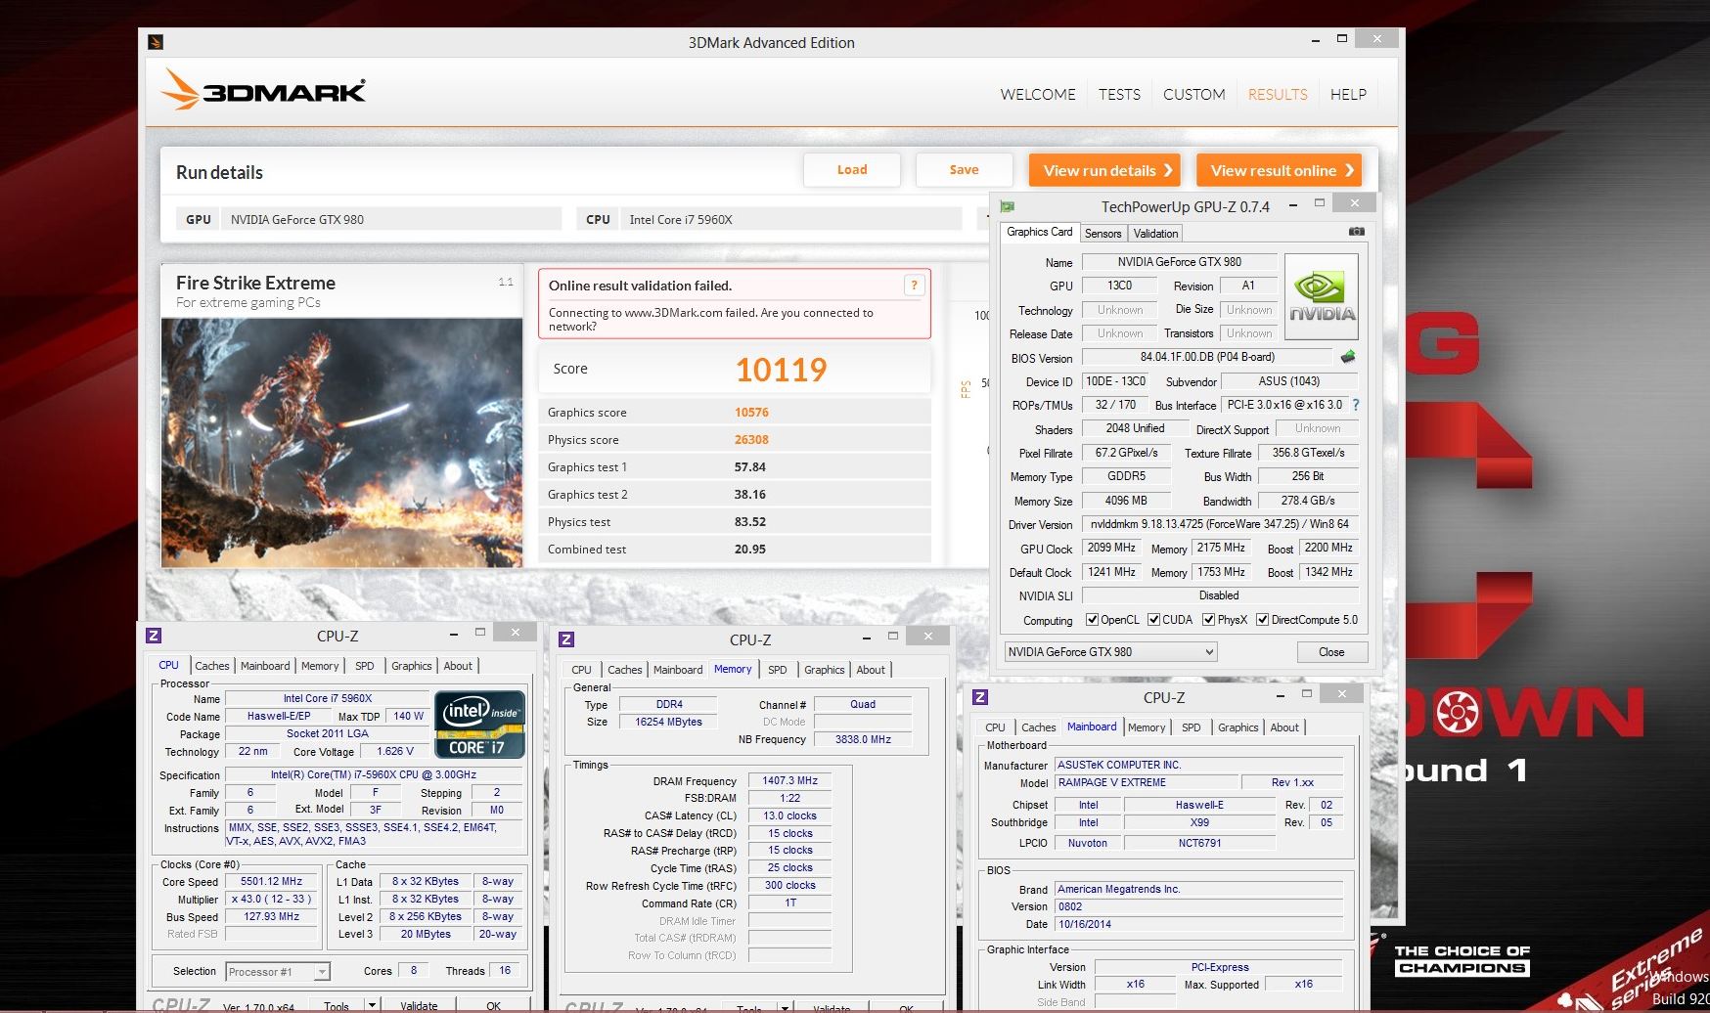Open the NVIDIA GeForce GTX 980 GPU dropdown
Screen dimensions: 1710x1013
click(x=1111, y=652)
